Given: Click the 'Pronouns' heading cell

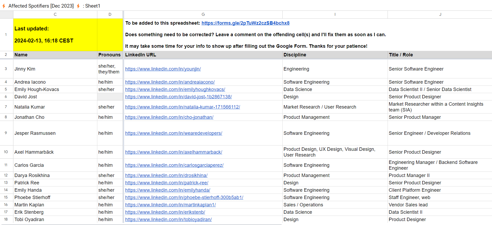Looking at the screenshot, I should [x=110, y=55].
